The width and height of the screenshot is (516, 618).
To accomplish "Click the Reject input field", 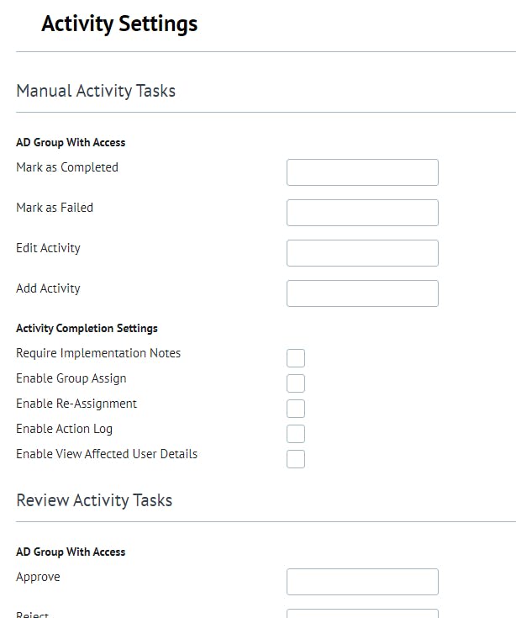I will click(362, 613).
